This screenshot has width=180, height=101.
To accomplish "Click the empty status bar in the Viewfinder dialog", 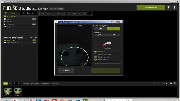I will (107, 62).
